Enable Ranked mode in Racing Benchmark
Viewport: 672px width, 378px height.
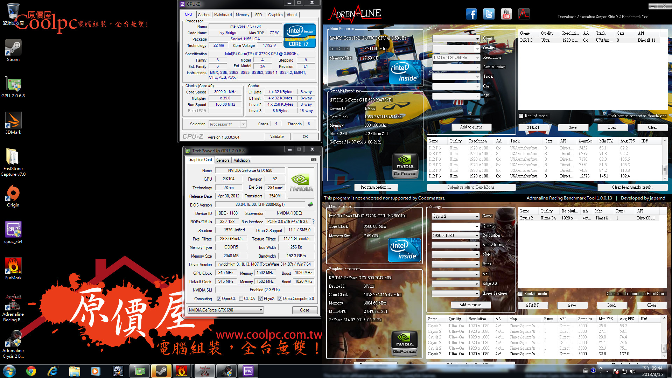521,116
